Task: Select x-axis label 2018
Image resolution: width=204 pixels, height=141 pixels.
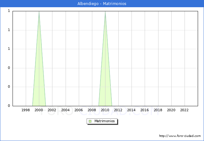Action: [x=158, y=110]
